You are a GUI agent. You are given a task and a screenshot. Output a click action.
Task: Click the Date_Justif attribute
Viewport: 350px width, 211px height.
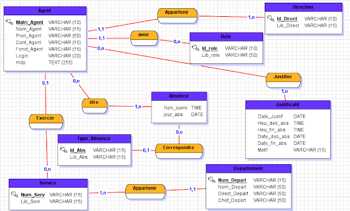pos(270,117)
